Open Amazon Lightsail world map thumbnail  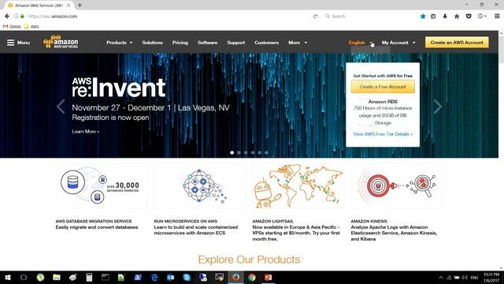click(298, 186)
